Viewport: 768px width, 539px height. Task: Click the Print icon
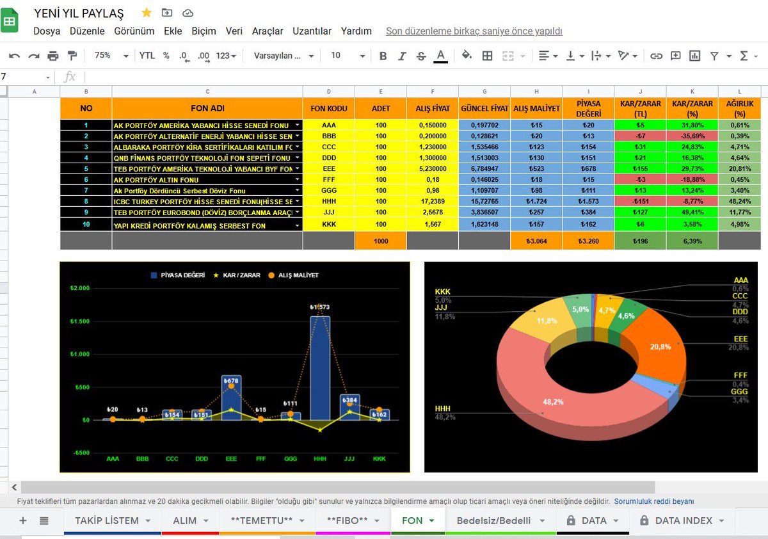(53, 56)
